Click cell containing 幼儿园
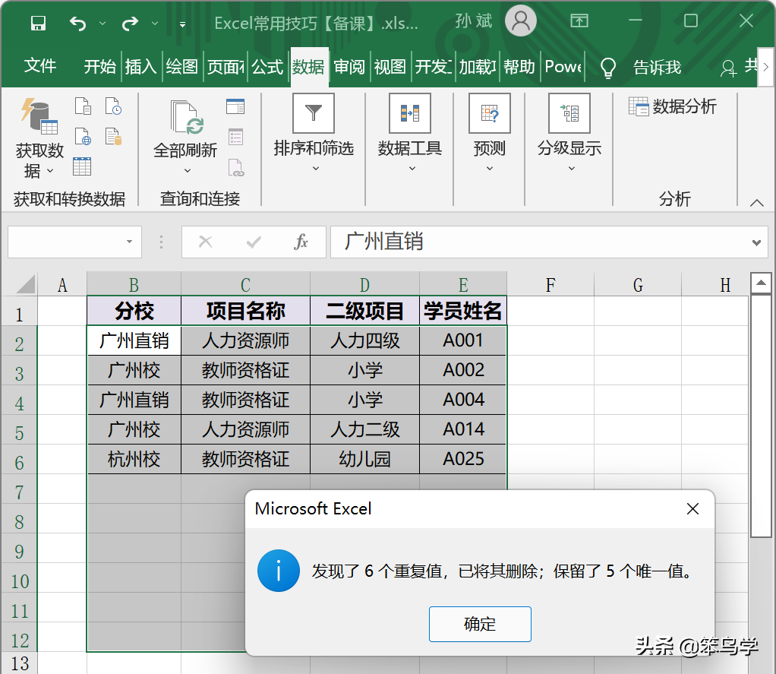 (364, 459)
